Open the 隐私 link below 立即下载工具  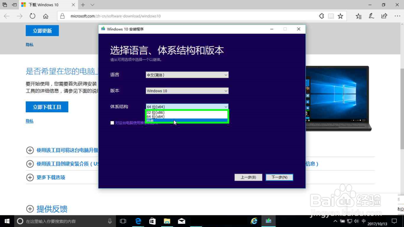29,121
